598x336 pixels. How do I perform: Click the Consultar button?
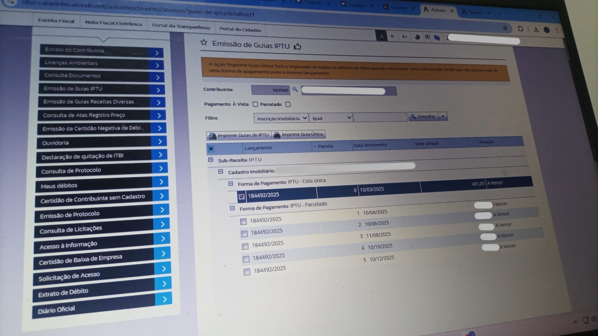423,116
